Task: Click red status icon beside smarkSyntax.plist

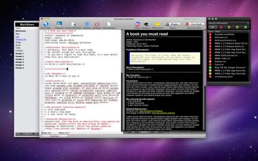Action: tap(210, 77)
